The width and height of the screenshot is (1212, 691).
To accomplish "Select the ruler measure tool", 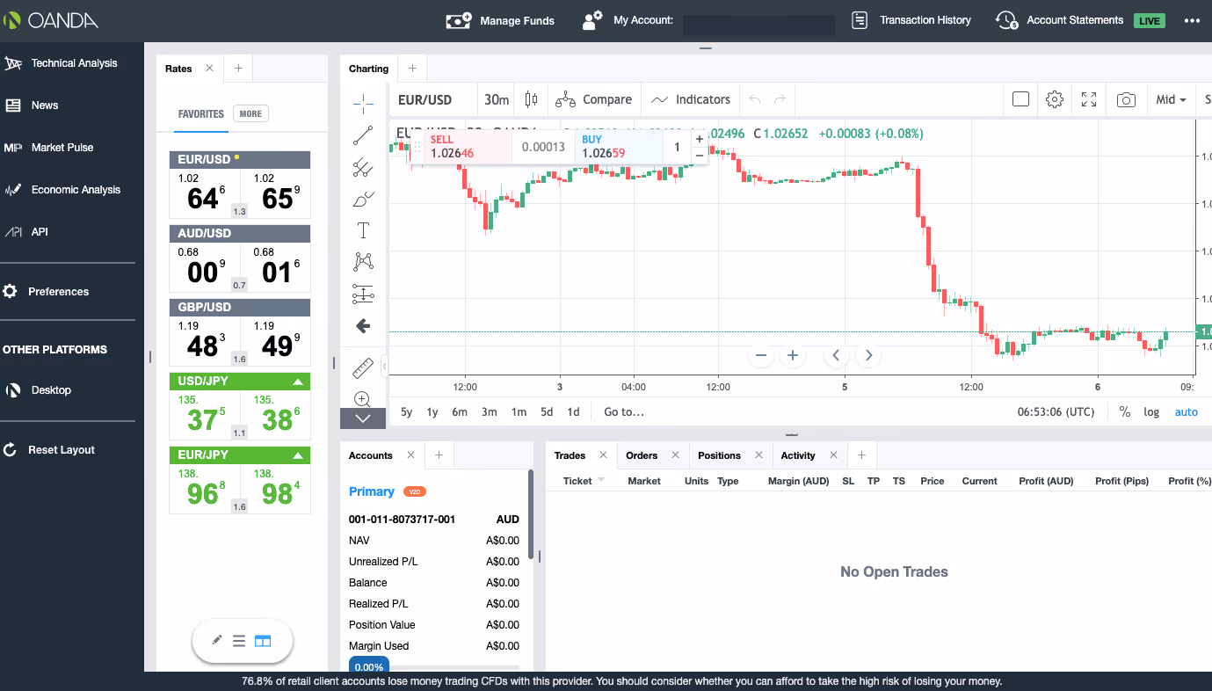I will pos(363,367).
